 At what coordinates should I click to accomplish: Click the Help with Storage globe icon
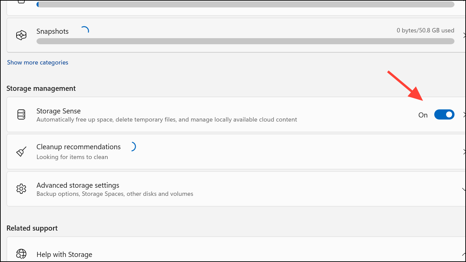(x=21, y=254)
